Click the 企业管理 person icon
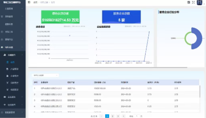206x118 pixels. tap(7, 76)
